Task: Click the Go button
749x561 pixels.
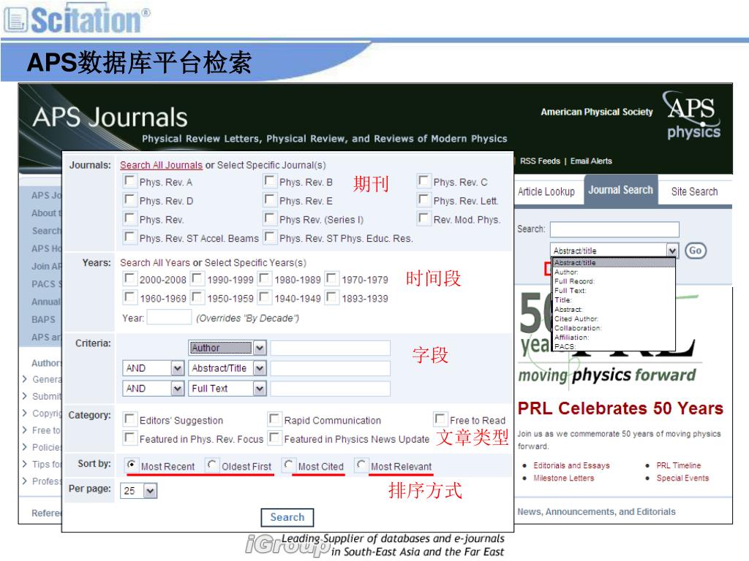Action: (x=695, y=251)
